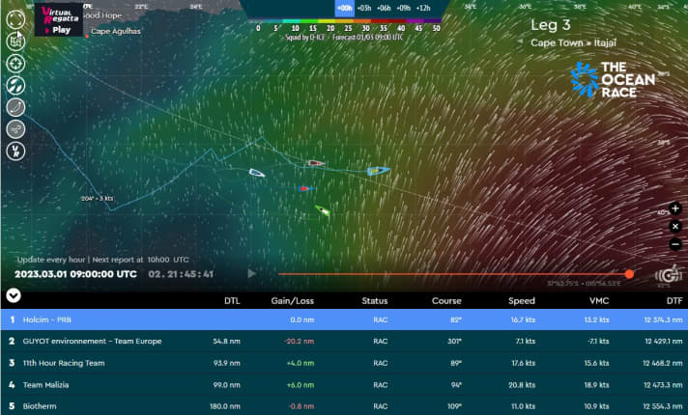Click the VR icon at toolbar bottom
The width and height of the screenshot is (688, 415).
coord(15,151)
